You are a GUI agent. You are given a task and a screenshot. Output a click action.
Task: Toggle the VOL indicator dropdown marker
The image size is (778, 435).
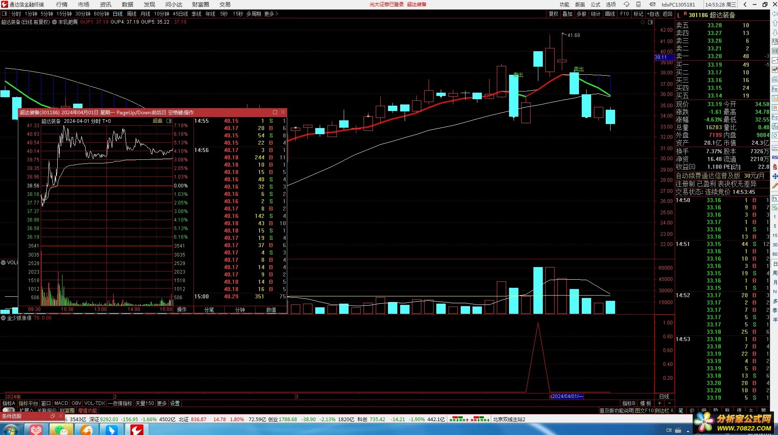(x=3, y=263)
